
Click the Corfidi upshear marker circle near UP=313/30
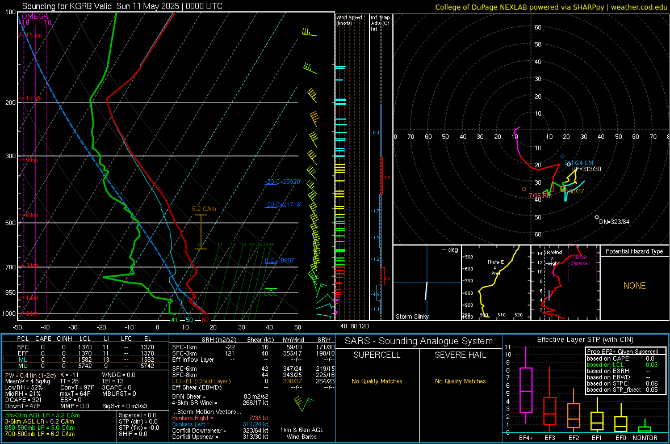569,164
